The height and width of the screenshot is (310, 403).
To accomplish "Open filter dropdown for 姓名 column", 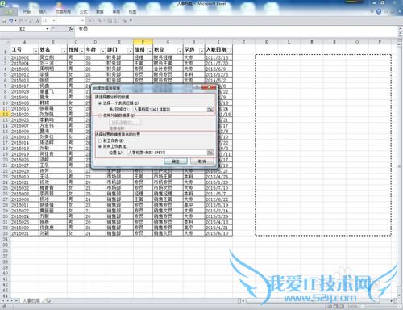I will 64,51.
